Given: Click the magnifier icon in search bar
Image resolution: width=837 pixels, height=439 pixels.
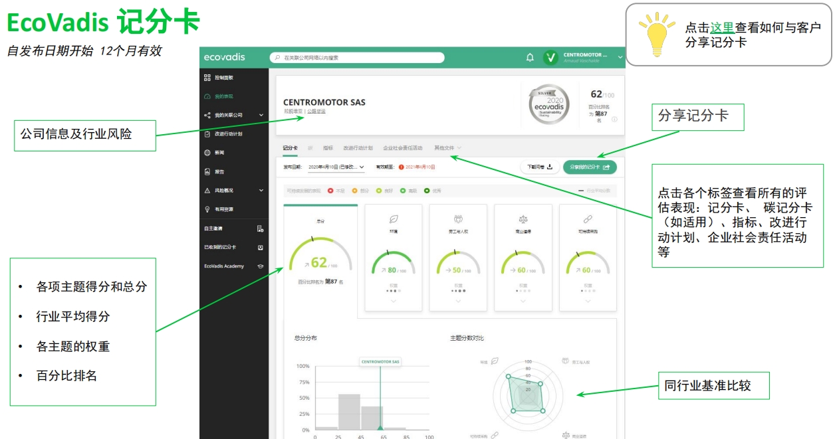Looking at the screenshot, I should (278, 58).
